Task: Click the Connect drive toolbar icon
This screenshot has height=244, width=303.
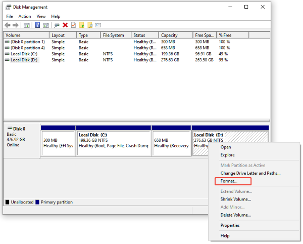Action: pos(57,25)
